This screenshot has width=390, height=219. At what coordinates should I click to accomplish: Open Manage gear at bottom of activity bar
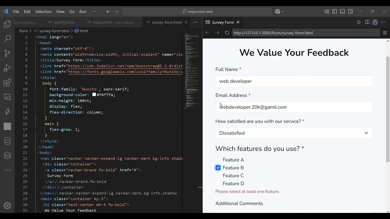point(7,206)
